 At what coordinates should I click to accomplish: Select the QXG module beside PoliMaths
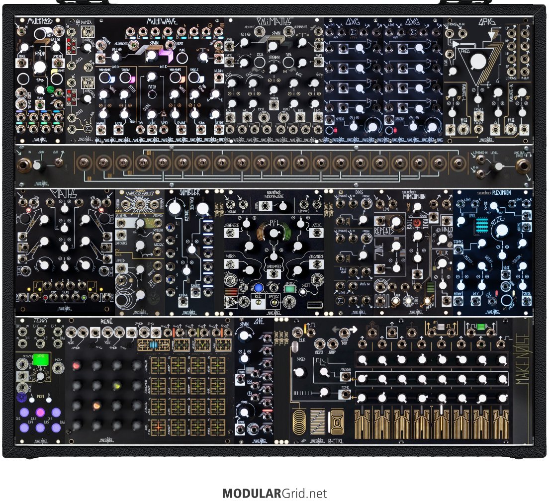[353, 81]
